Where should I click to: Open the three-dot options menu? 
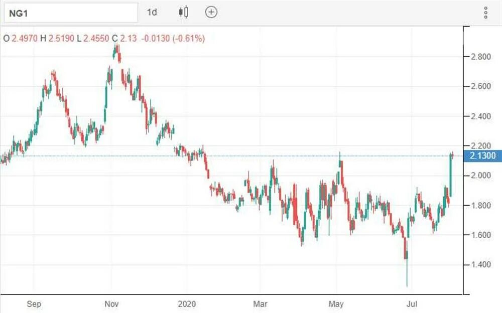pos(485,13)
